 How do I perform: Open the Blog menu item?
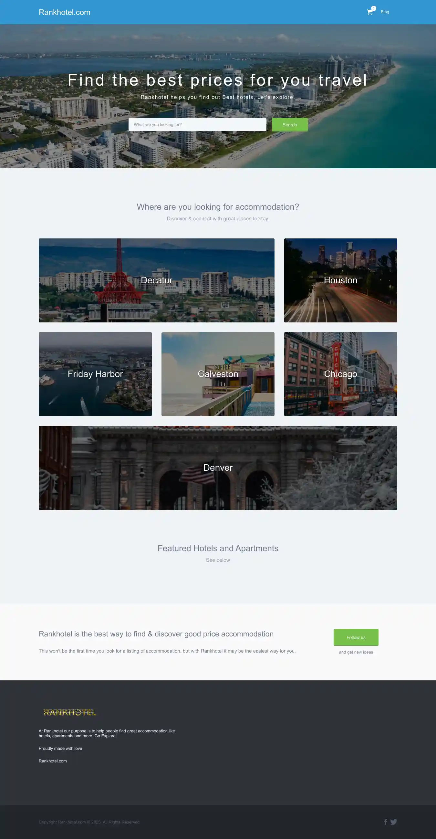tap(385, 12)
